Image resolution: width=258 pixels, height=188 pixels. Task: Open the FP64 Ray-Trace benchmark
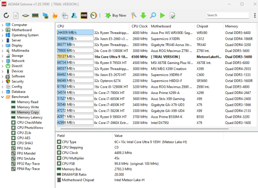29,169
